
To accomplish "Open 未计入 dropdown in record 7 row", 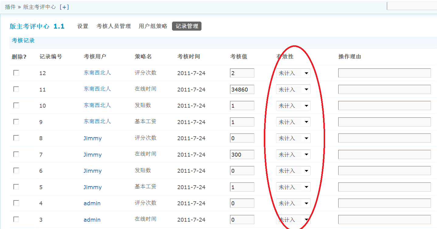I will (293, 154).
